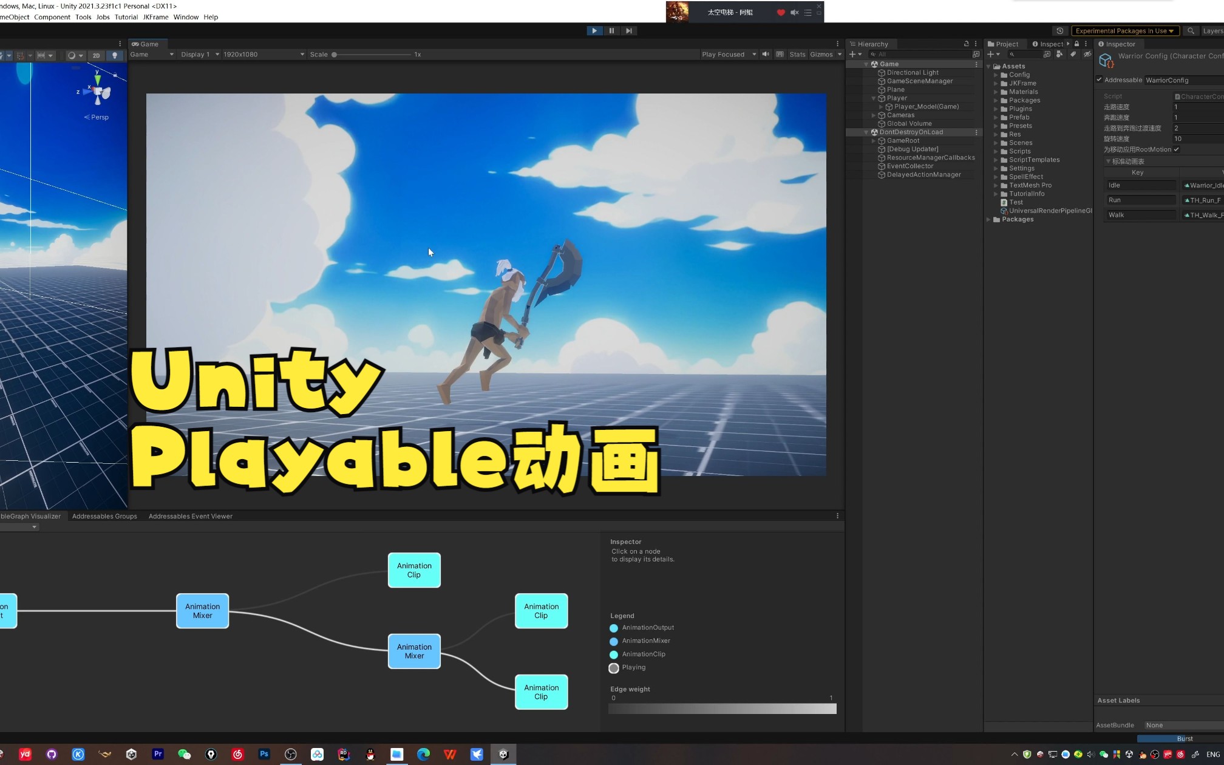Open Experimental Packages In Use dropdown
1224x765 pixels.
[x=1125, y=31]
